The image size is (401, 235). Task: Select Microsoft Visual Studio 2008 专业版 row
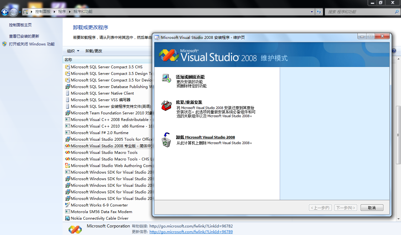pos(108,146)
